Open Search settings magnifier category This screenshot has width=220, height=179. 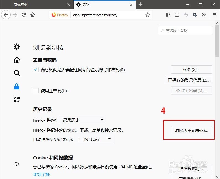click(17, 73)
